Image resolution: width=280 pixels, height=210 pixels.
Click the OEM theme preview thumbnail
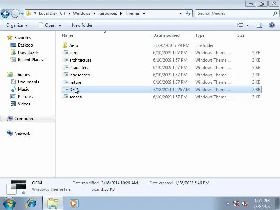(16, 187)
